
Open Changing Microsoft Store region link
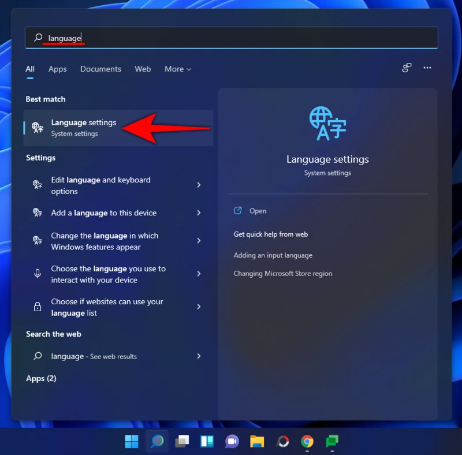[282, 273]
